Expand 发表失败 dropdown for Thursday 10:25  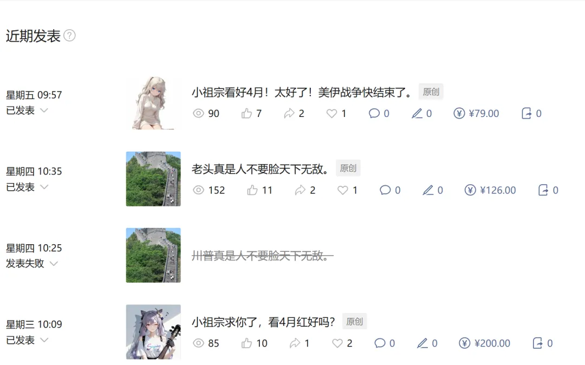pos(54,264)
